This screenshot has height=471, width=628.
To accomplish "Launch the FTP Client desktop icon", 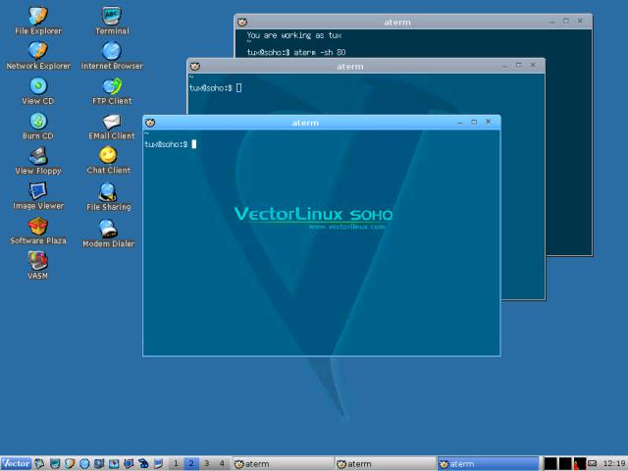I will pos(112,91).
